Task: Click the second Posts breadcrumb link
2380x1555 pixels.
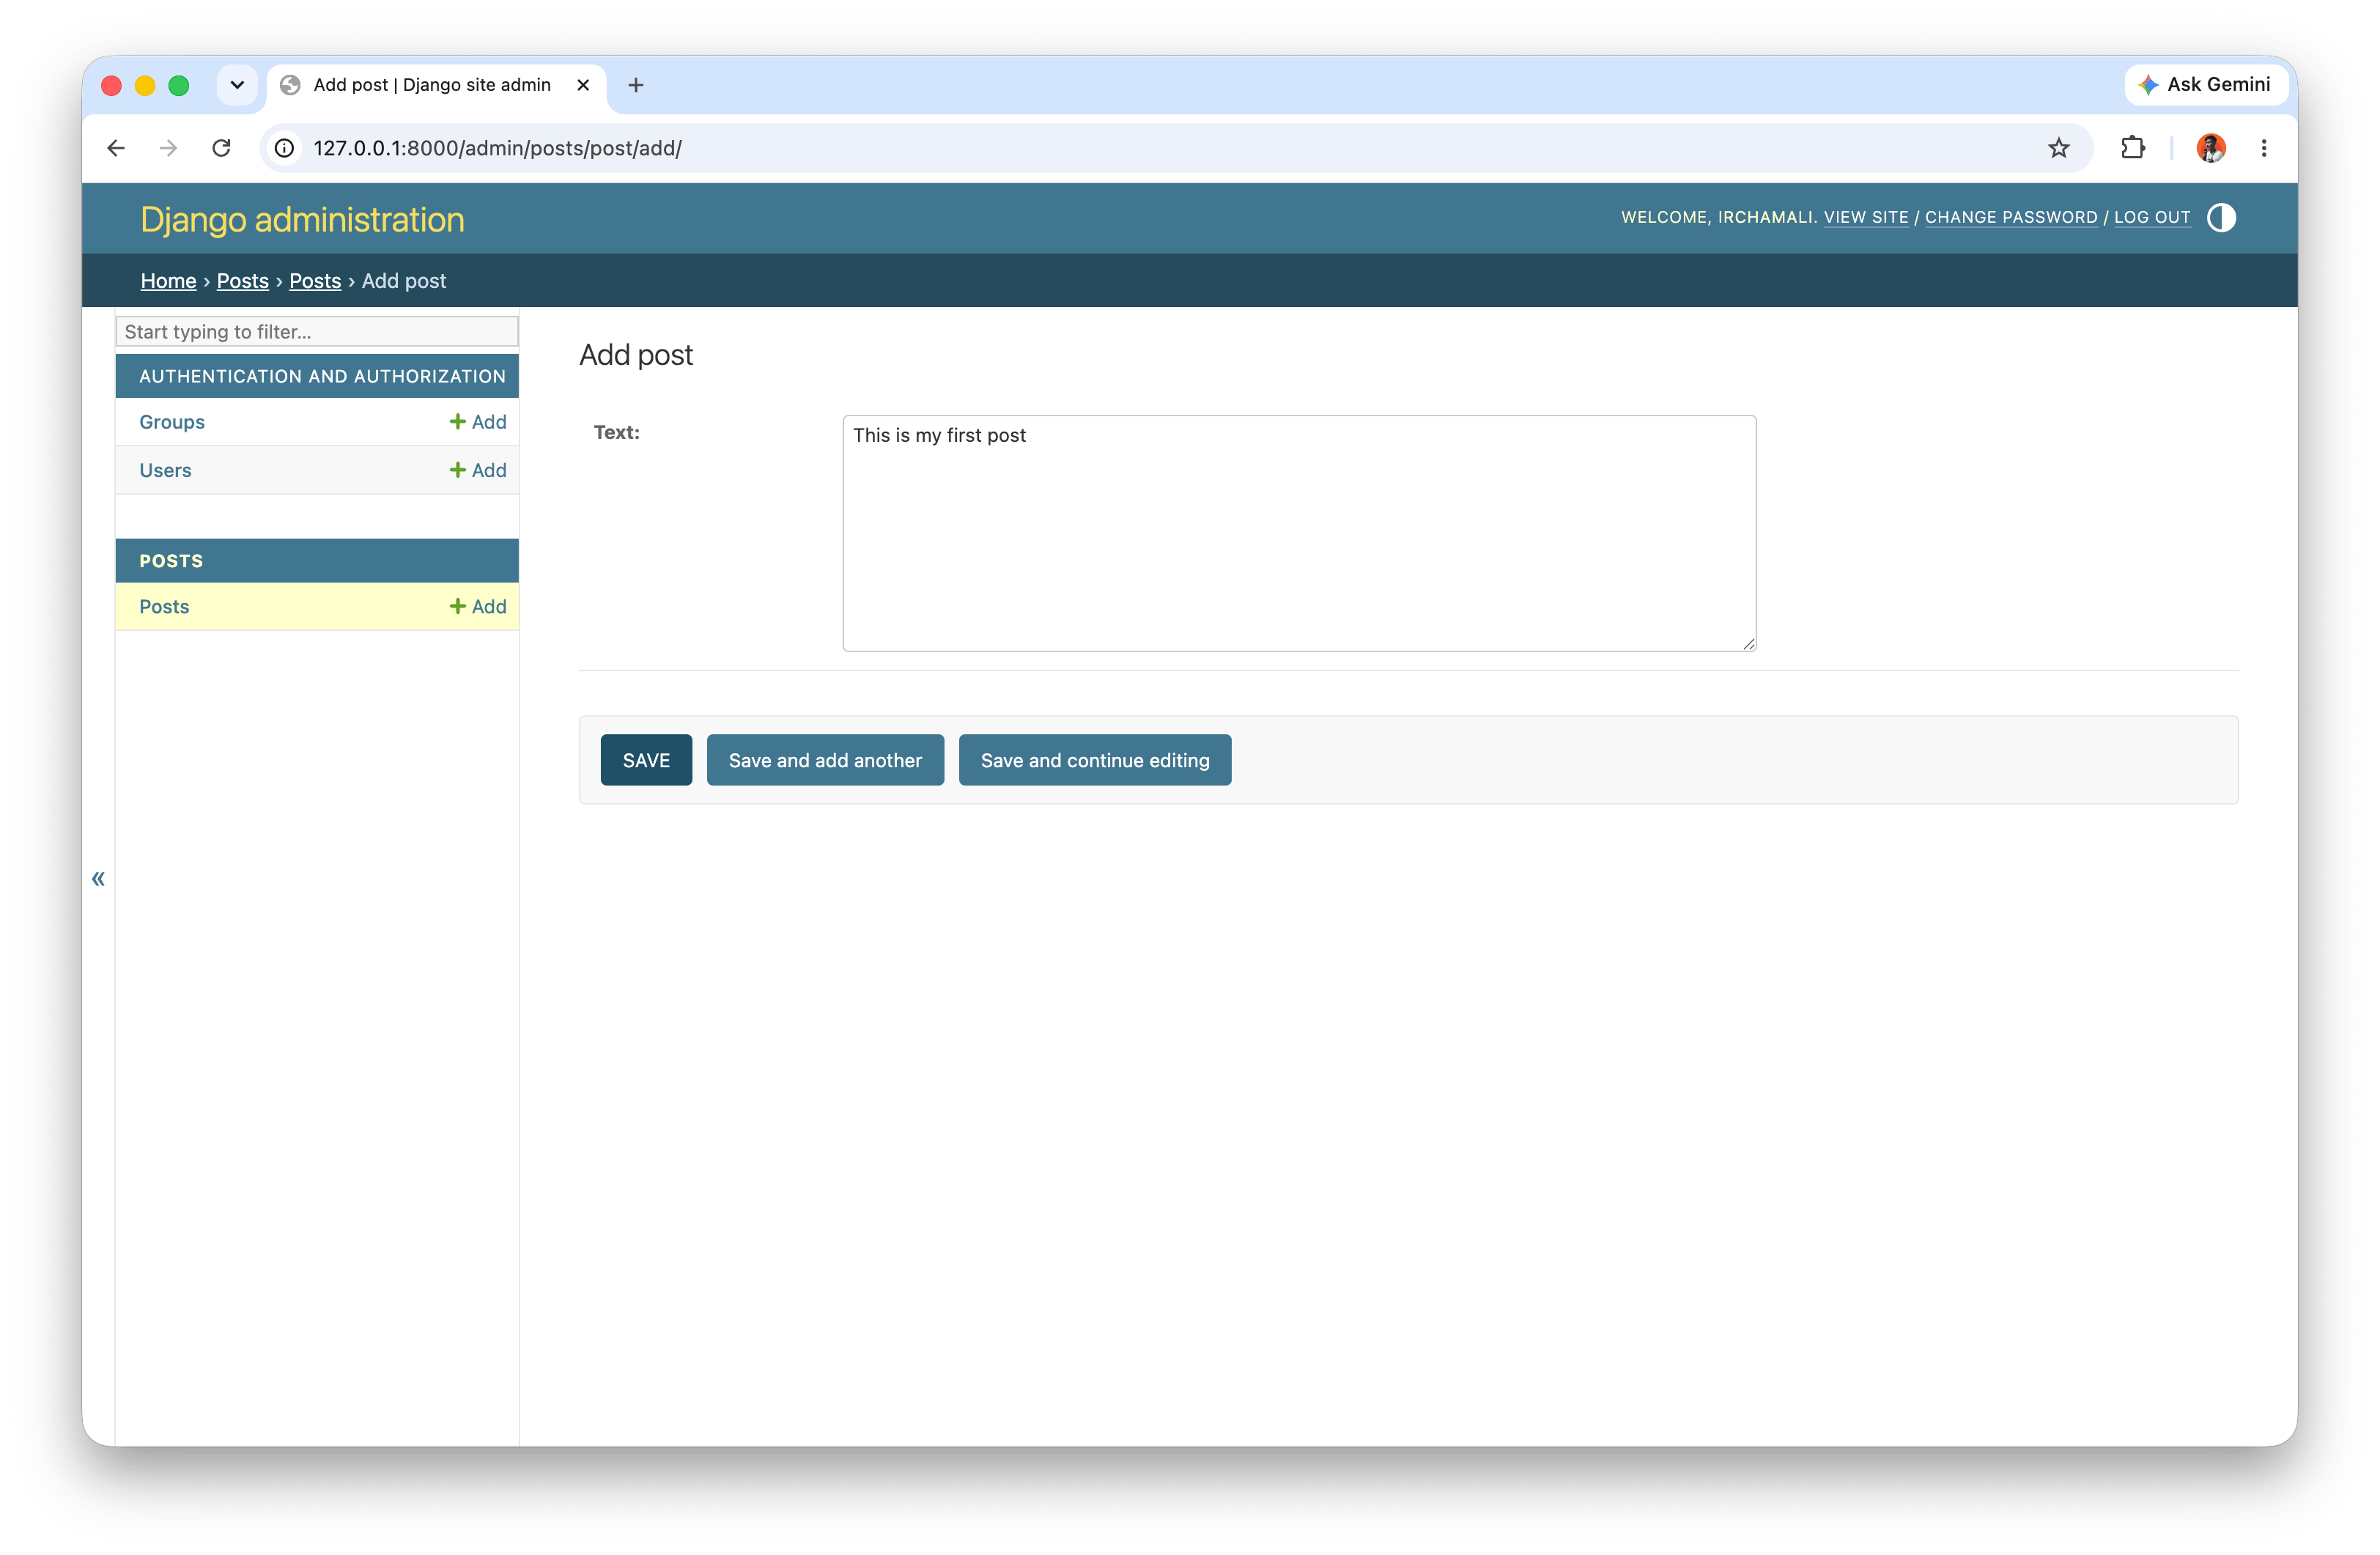Action: pyautogui.click(x=315, y=281)
